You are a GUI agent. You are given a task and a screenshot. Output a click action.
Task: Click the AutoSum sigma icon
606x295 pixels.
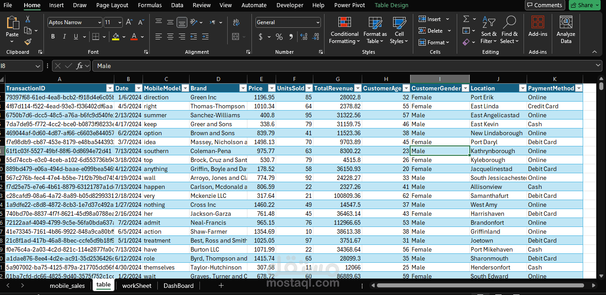tap(466, 19)
